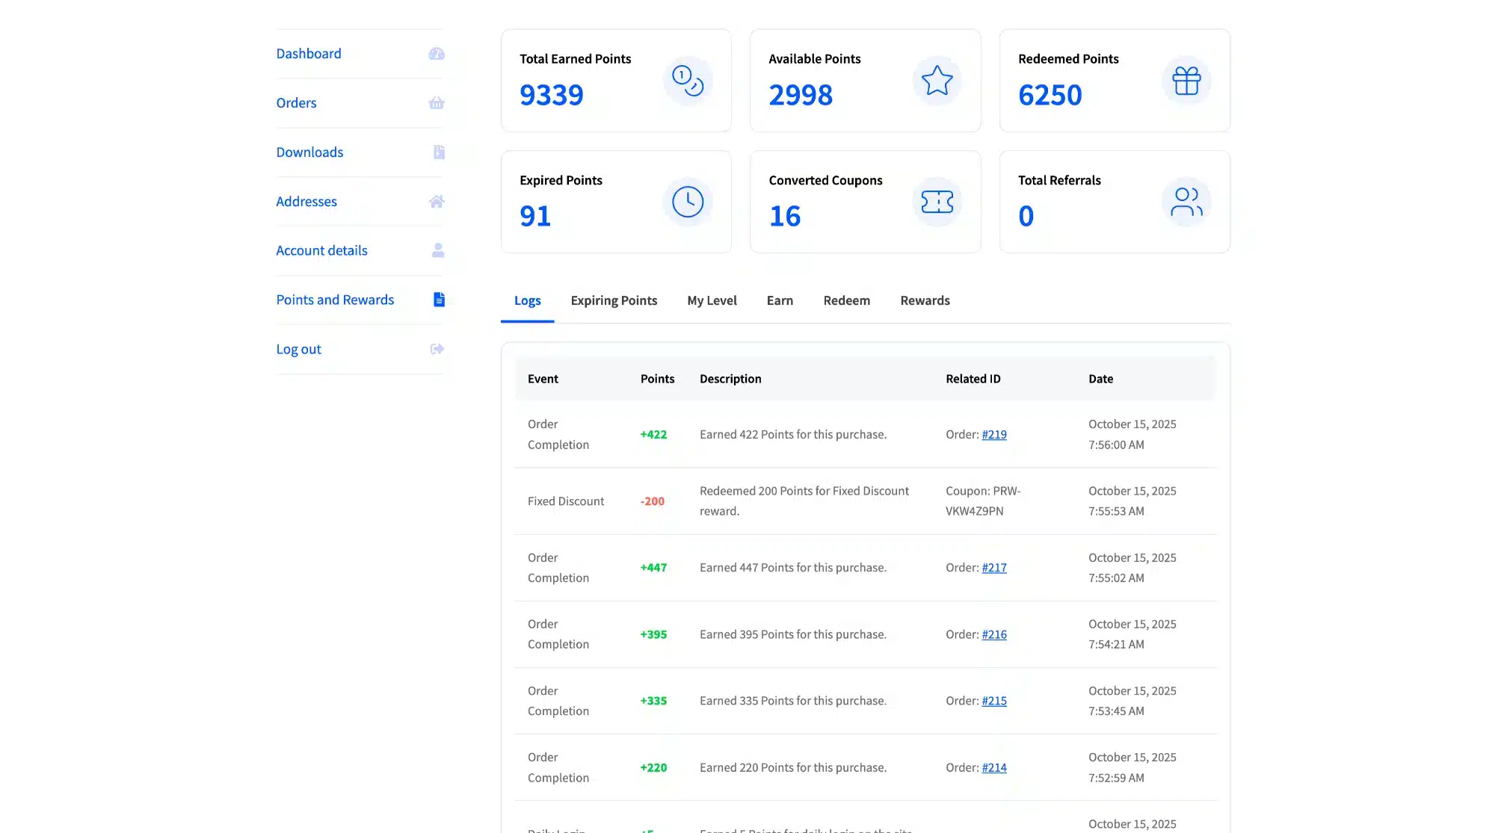Screen dimensions: 1507x833
Task: Click the +422 points value
Action: (x=653, y=435)
